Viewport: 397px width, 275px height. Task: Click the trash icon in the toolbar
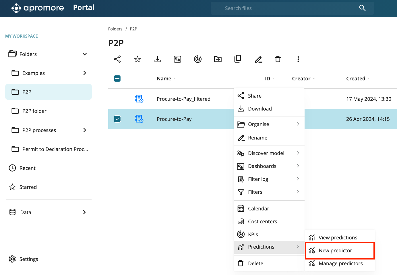278,59
